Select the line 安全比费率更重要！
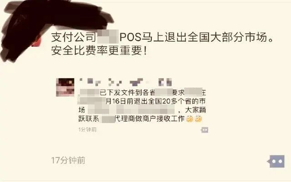 click(99, 50)
